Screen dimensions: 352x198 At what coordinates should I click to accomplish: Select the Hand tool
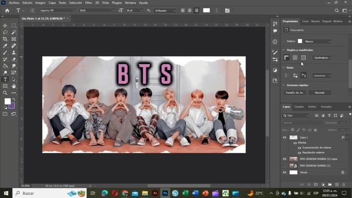pyautogui.click(x=14, y=86)
